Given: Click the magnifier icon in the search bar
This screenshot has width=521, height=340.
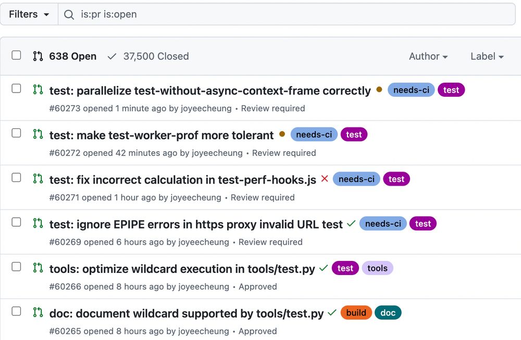Looking at the screenshot, I should pyautogui.click(x=69, y=15).
